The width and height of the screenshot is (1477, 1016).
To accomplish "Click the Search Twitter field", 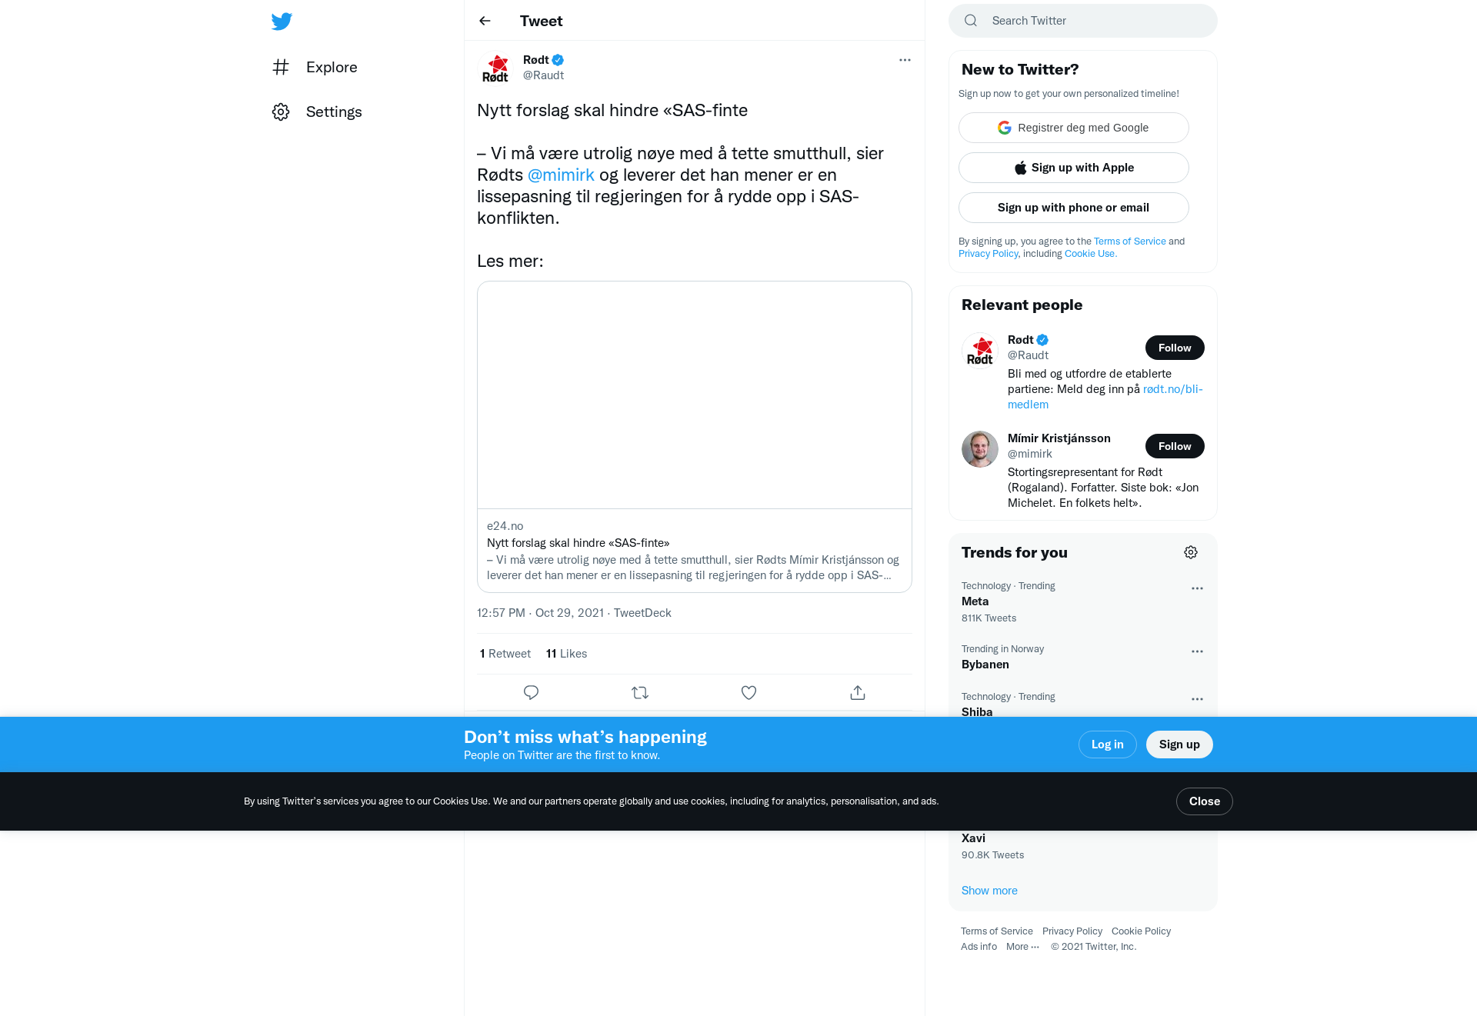I will [1083, 21].
